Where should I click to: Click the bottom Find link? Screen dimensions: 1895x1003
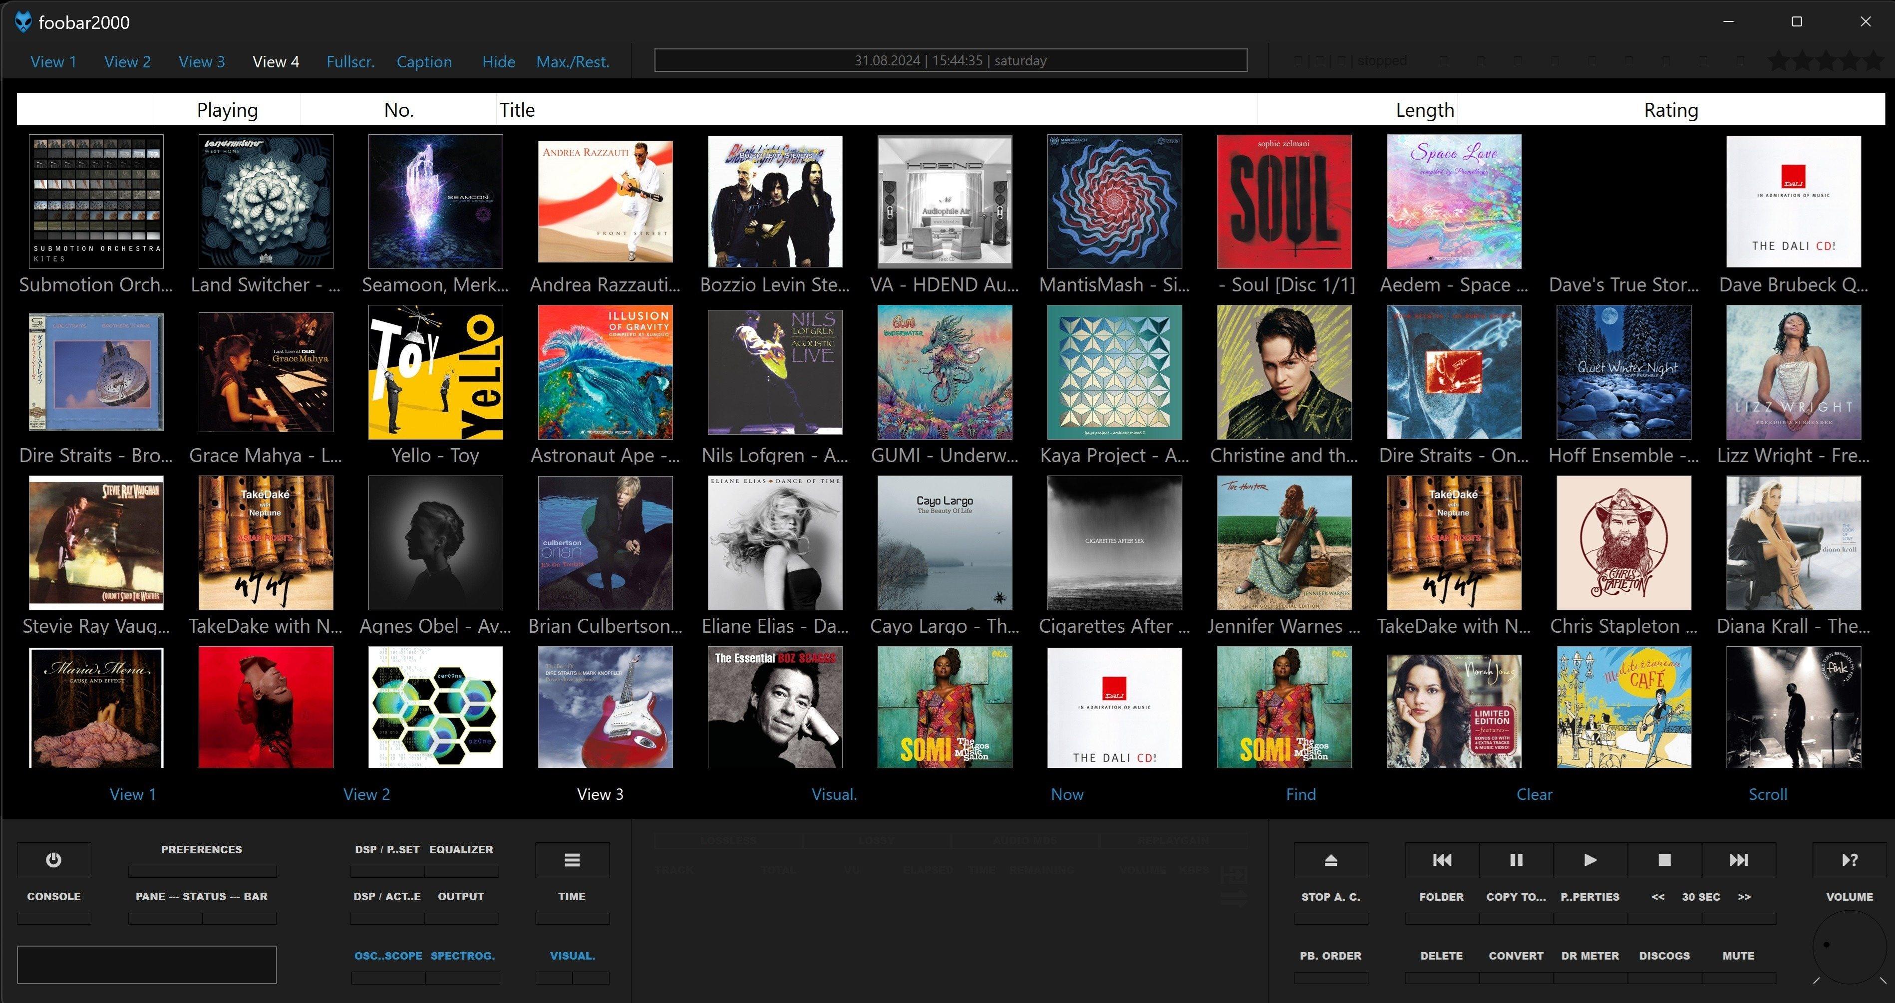(1300, 794)
